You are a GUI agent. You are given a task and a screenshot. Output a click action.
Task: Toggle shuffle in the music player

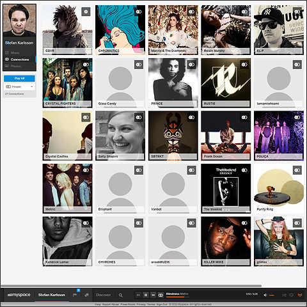coord(284,295)
